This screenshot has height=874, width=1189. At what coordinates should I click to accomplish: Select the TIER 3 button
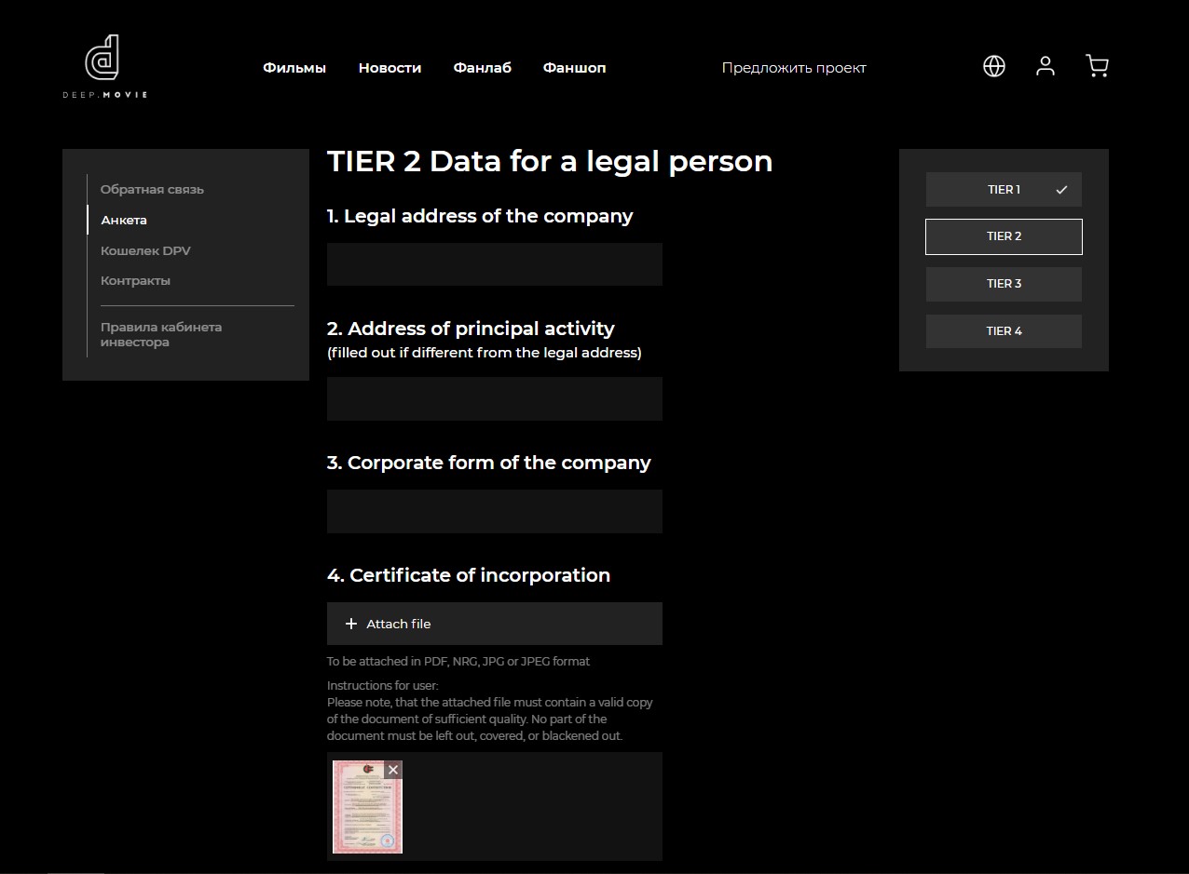[x=1004, y=284]
